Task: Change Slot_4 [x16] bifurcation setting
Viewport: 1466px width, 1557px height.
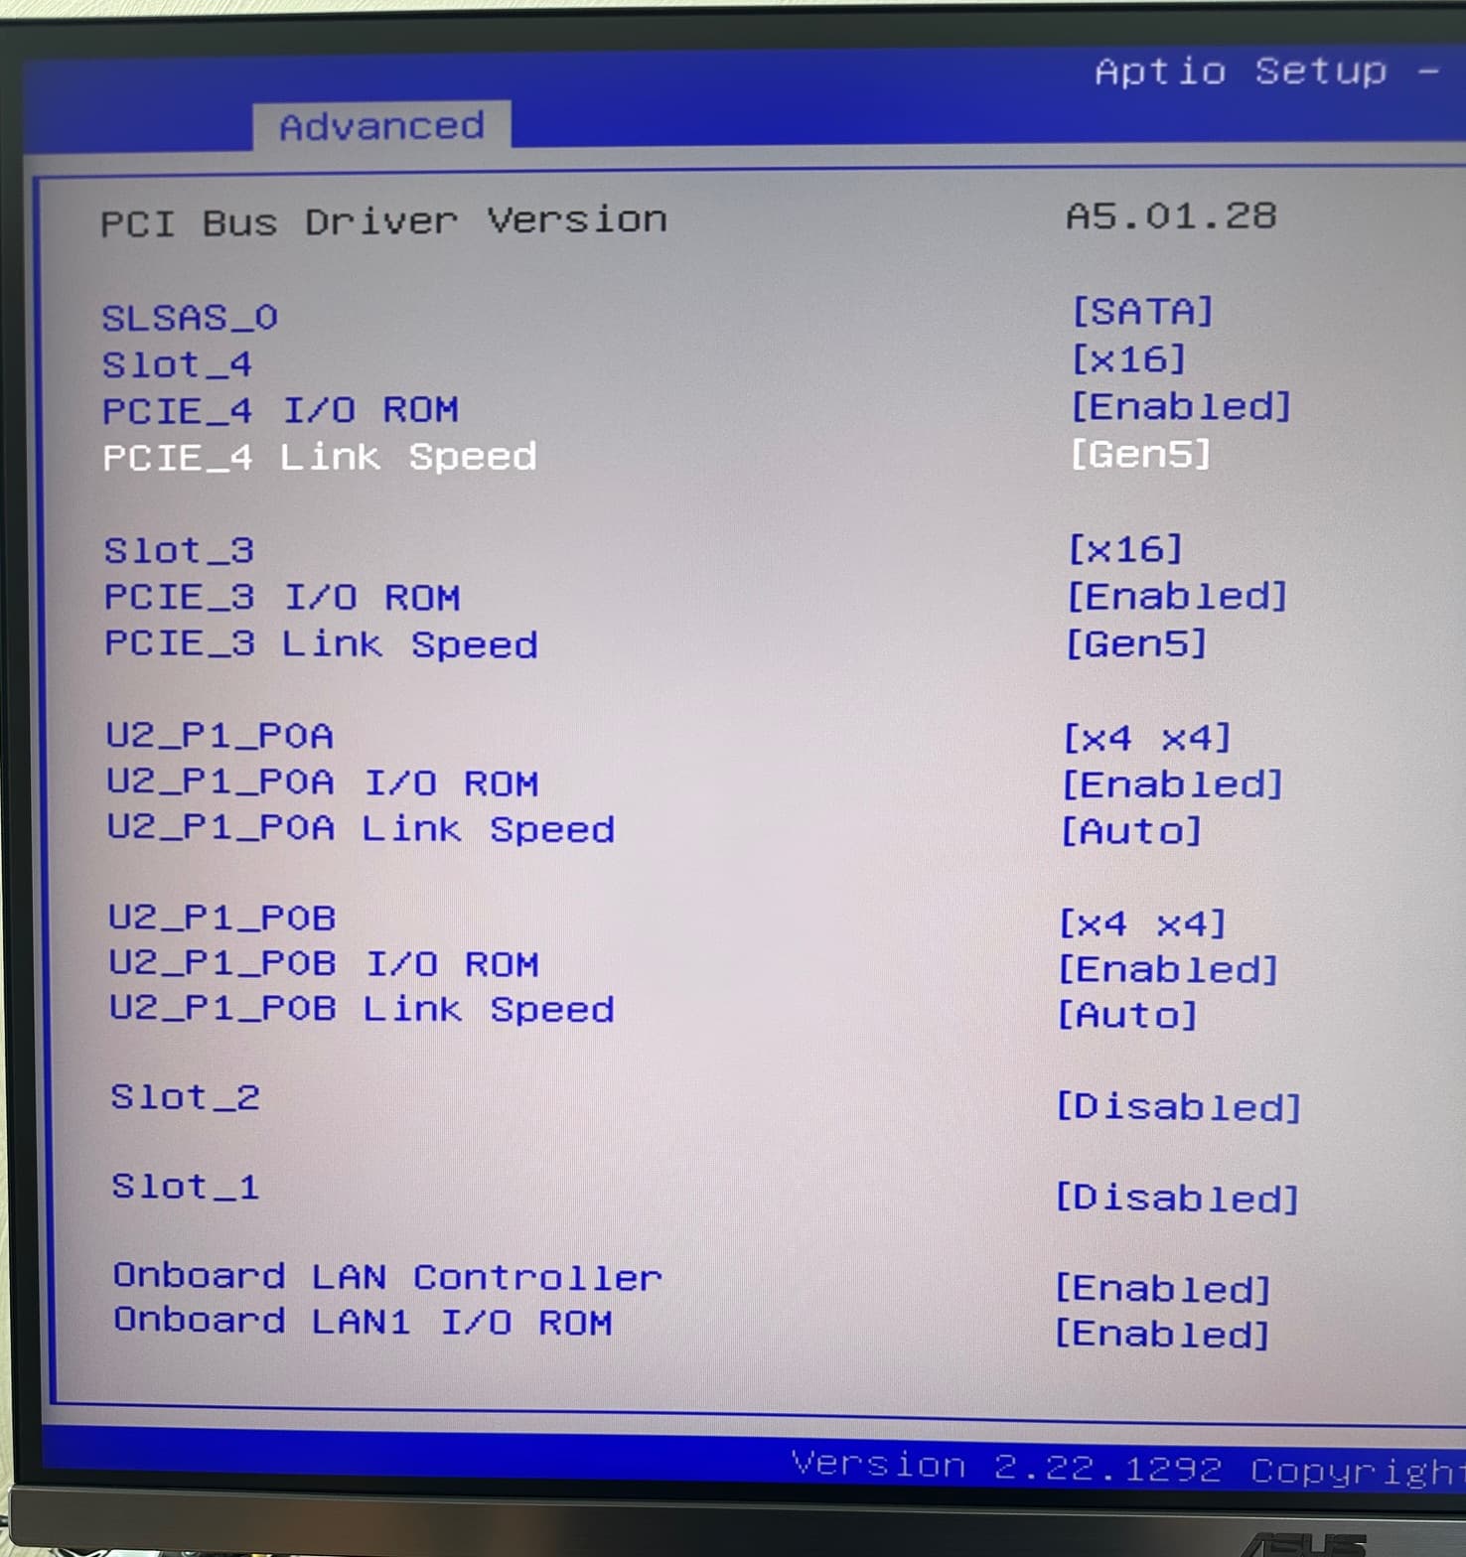Action: coord(1128,359)
